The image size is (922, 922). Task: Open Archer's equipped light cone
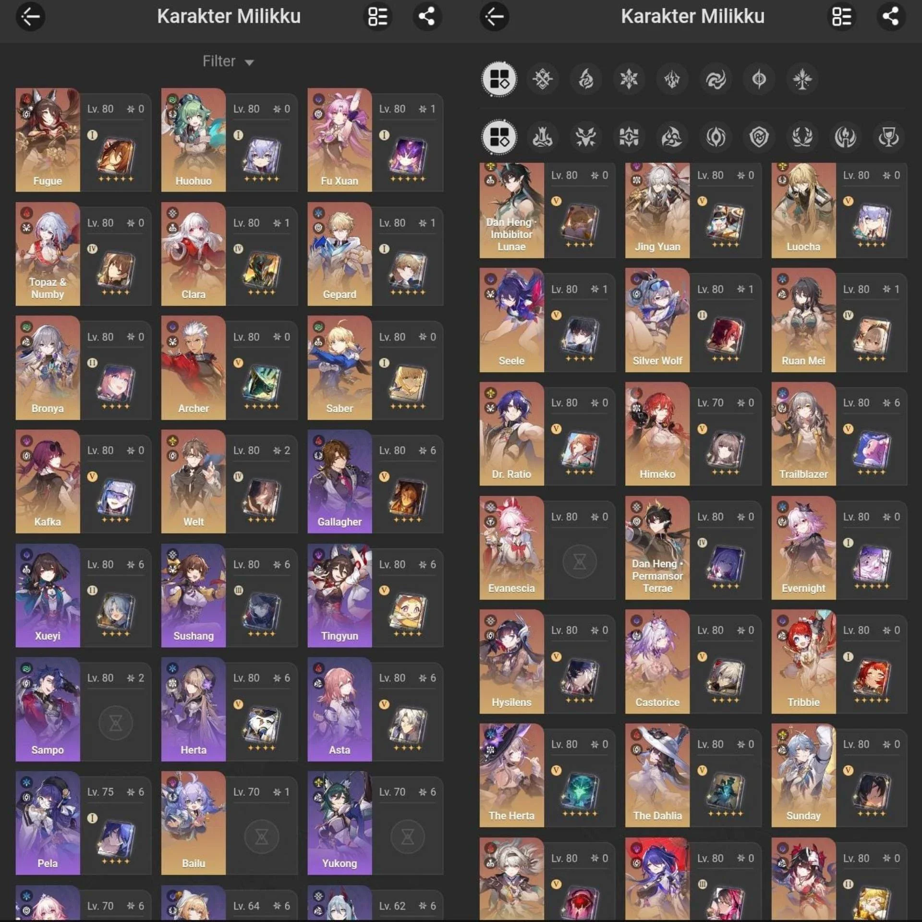pyautogui.click(x=262, y=384)
